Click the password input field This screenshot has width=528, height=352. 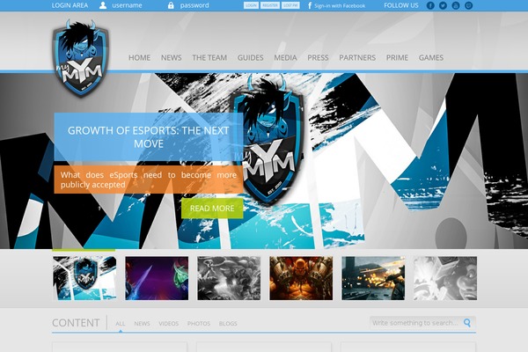point(194,5)
